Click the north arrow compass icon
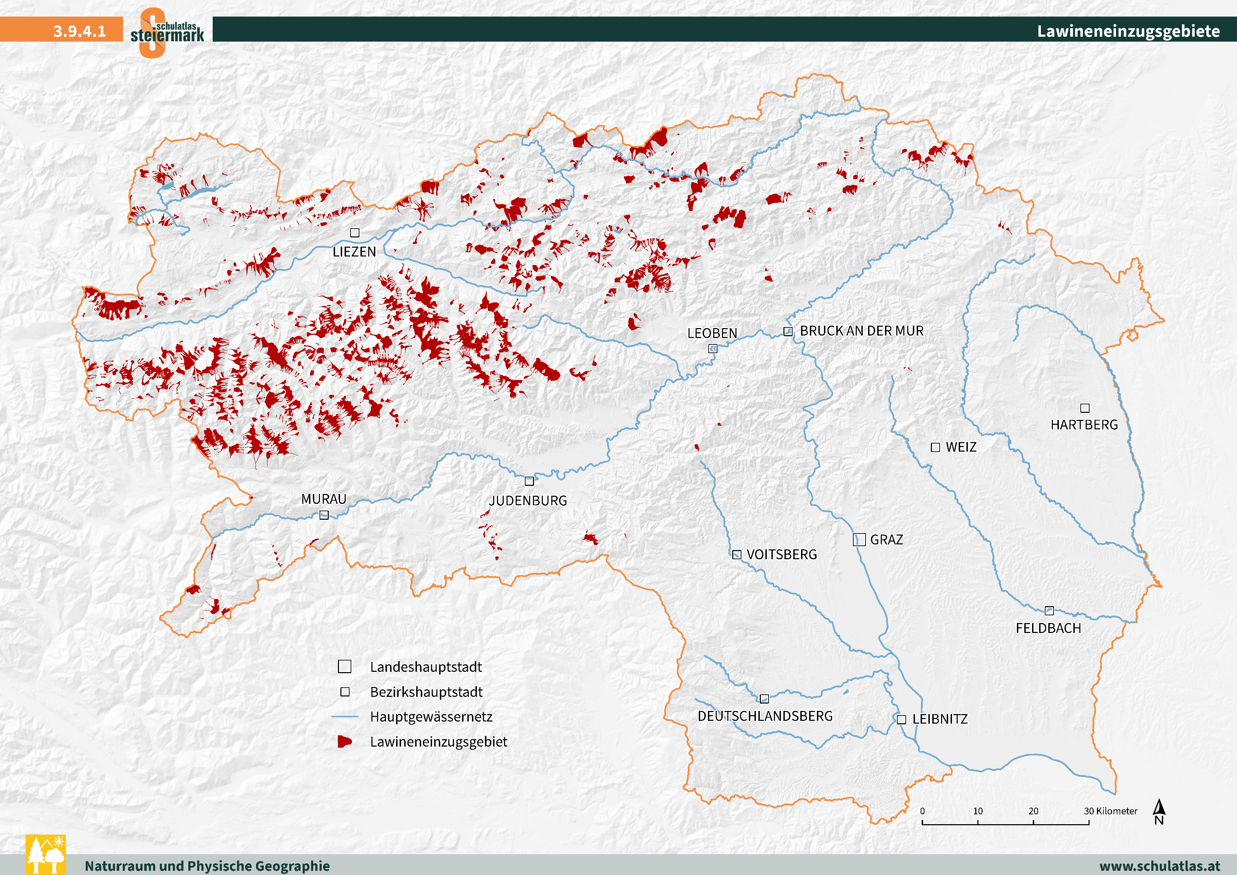1237x875 pixels. [x=1159, y=812]
